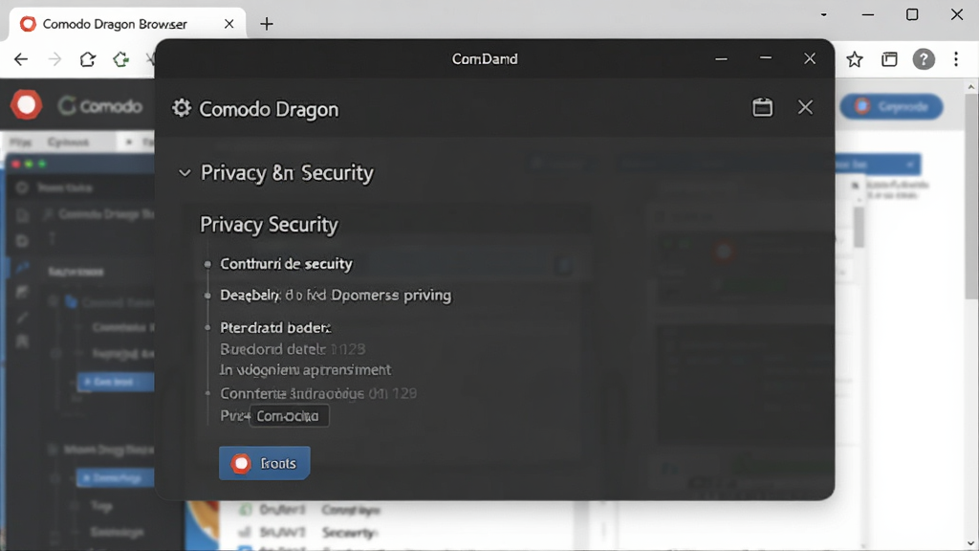
Task: Open the side panel icon in toolbar
Action: pos(889,59)
